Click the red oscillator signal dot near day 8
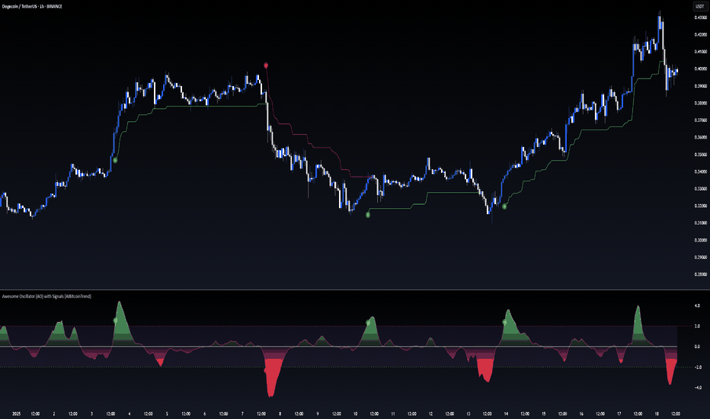 point(265,370)
